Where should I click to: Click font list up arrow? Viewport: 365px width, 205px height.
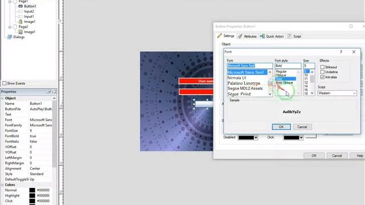(270, 72)
